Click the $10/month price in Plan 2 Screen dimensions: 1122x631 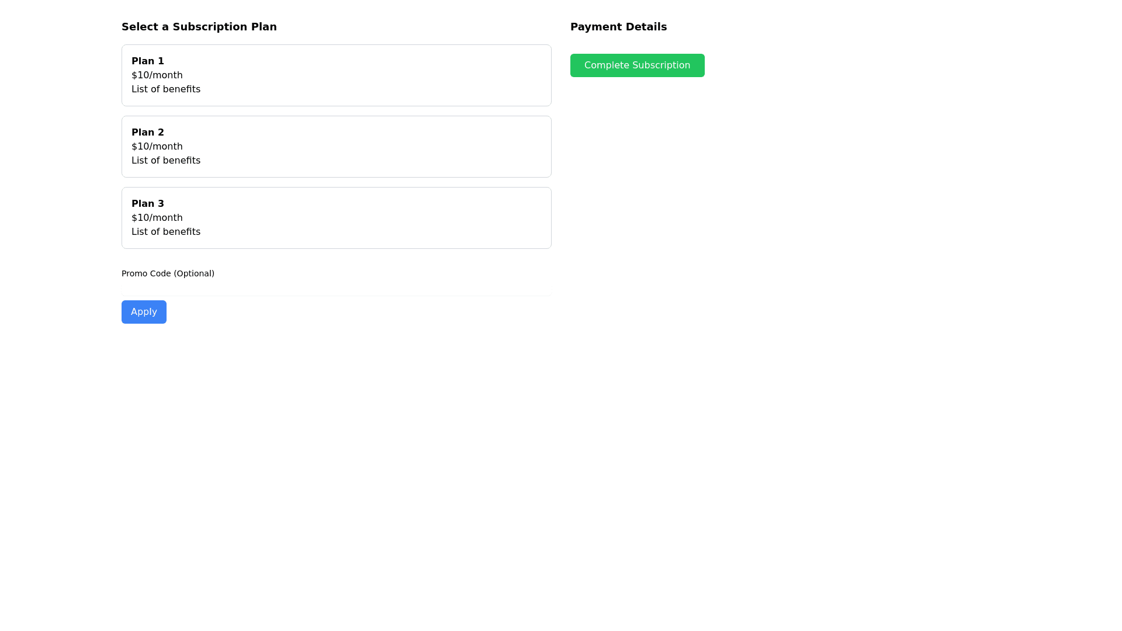pyautogui.click(x=157, y=147)
